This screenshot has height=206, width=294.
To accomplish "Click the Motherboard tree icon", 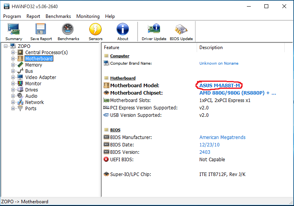I will coord(20,58).
